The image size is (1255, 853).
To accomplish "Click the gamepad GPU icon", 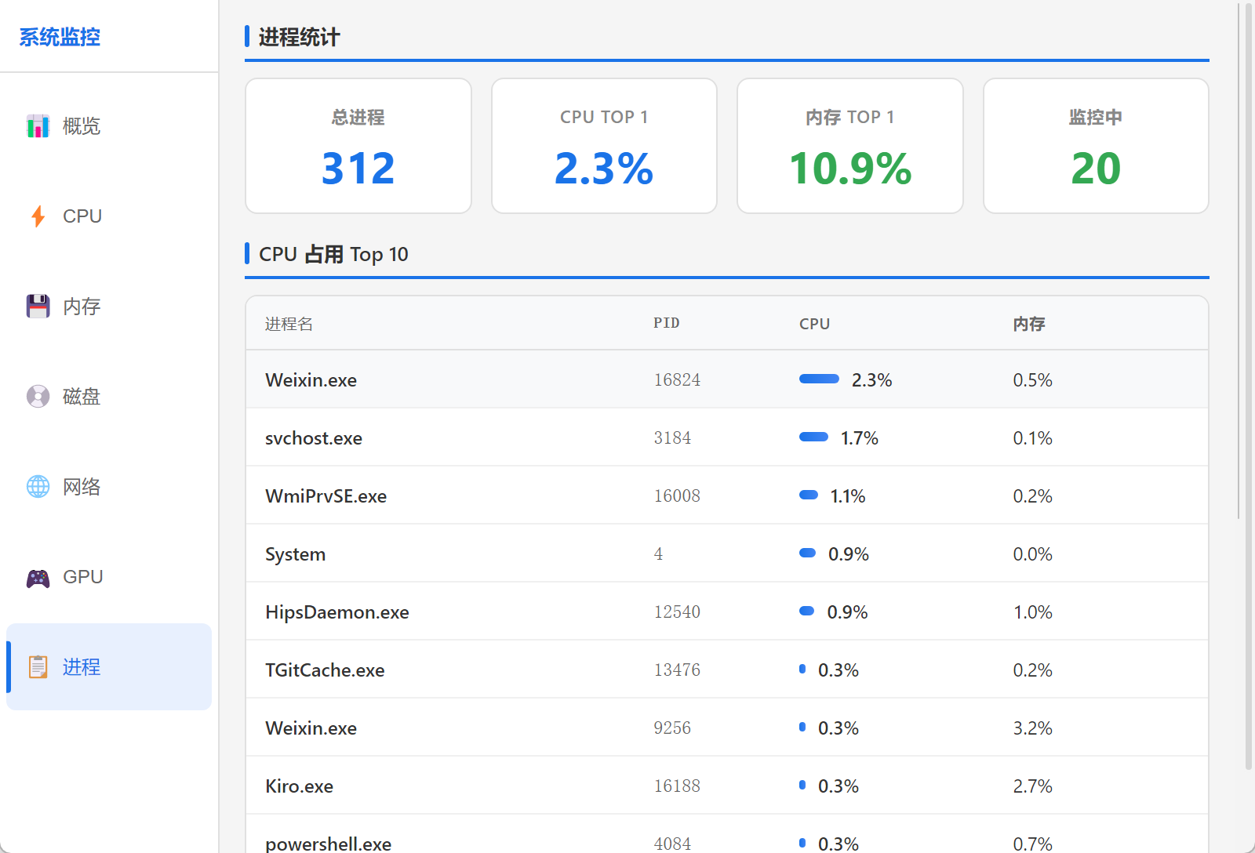I will pyautogui.click(x=38, y=578).
